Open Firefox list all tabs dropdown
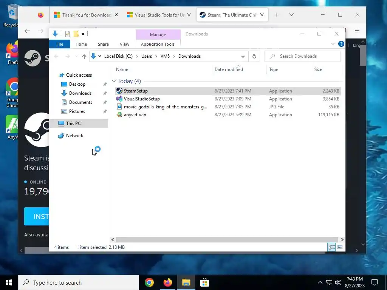387x290 pixels. (x=291, y=15)
